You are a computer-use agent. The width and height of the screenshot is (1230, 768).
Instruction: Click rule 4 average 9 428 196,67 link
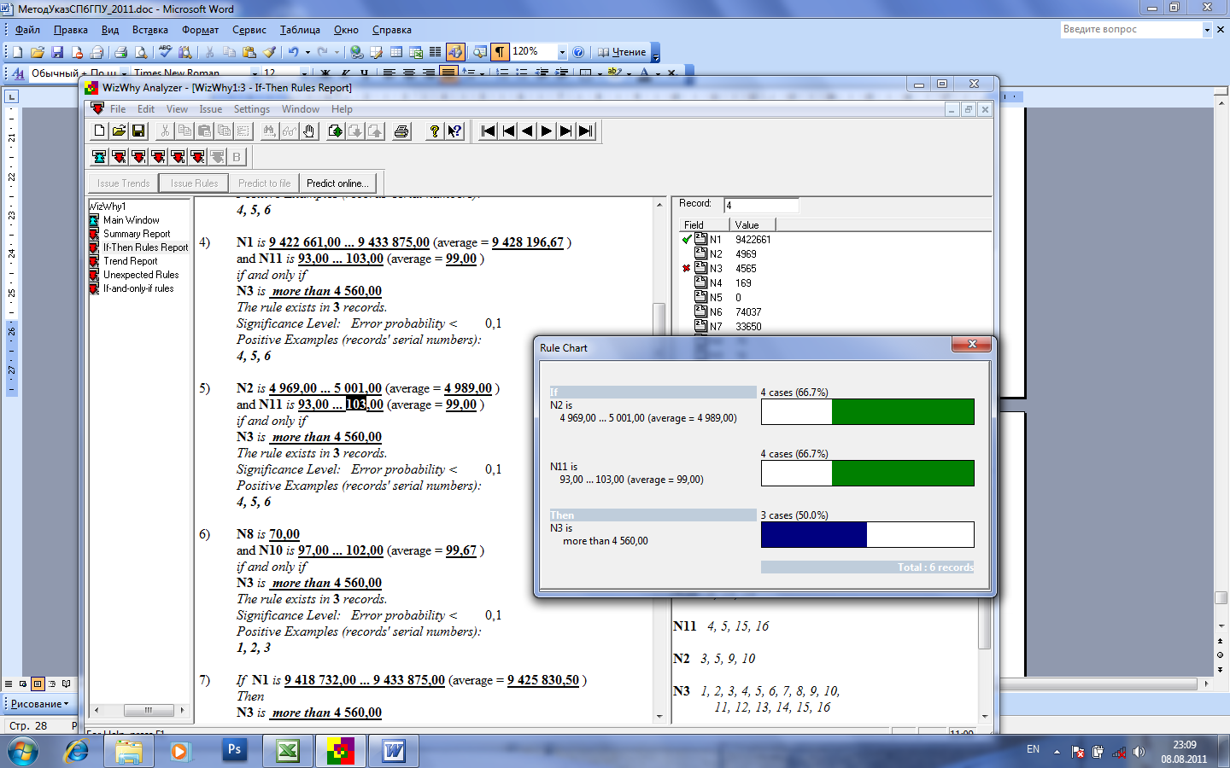528,242
